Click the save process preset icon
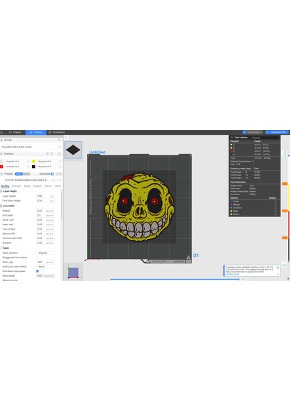The width and height of the screenshot is (290, 411). click(x=53, y=180)
